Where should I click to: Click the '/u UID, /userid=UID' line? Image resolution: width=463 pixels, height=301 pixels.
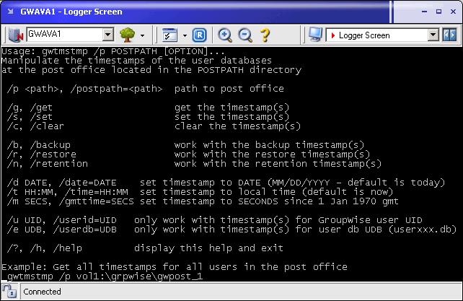215,220
